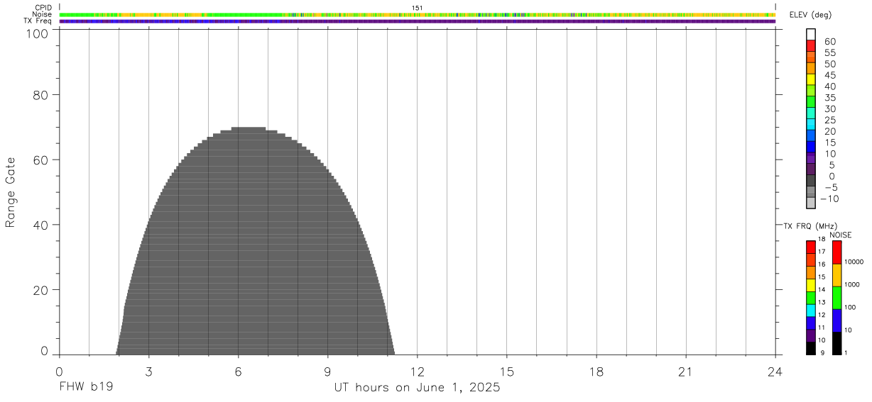Click the green swatch in NOISE legend
This screenshot has width=872, height=402.
[x=836, y=298]
